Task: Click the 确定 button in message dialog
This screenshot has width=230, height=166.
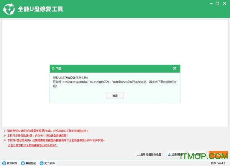Action: (115, 96)
